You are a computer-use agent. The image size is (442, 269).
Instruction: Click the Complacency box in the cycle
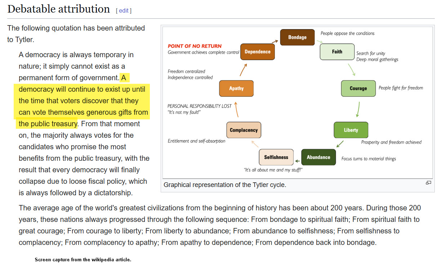(x=244, y=130)
